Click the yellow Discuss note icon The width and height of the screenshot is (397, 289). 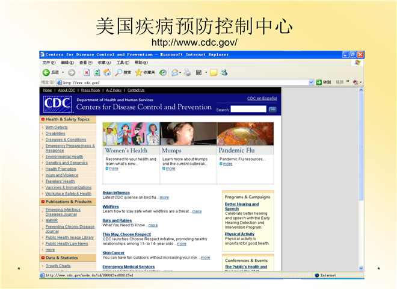pyautogui.click(x=214, y=73)
